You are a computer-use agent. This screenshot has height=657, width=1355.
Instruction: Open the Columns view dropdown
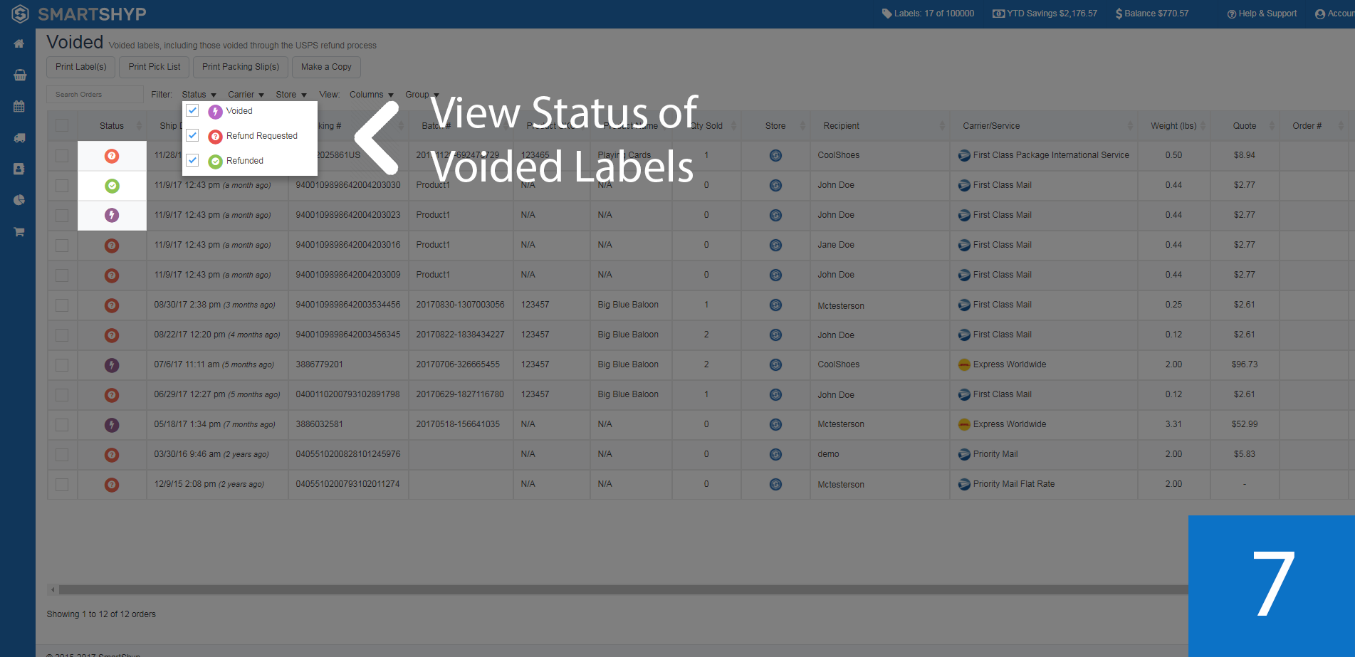point(371,95)
